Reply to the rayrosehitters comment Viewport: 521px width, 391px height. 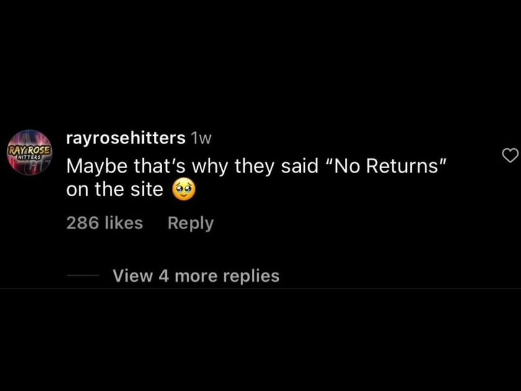tap(190, 223)
